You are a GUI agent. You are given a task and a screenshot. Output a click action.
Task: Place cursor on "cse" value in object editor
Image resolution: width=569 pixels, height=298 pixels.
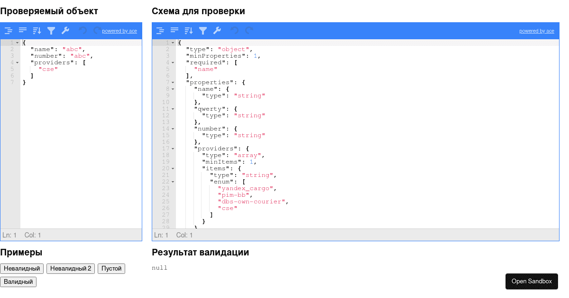point(48,69)
